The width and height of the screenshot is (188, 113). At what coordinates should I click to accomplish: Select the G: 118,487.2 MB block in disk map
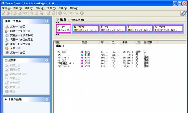click(168, 28)
